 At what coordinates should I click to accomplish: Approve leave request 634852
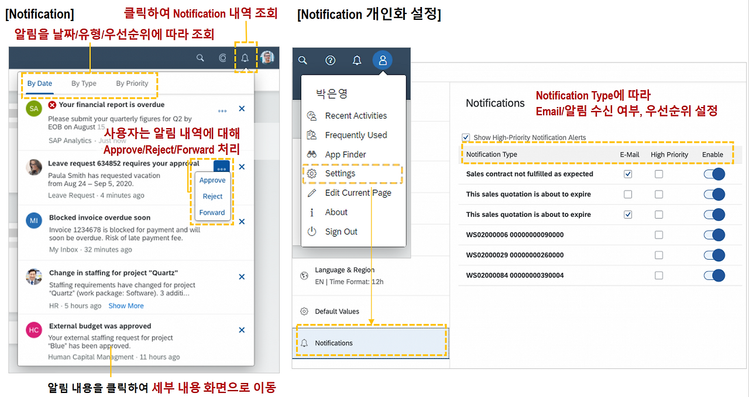[212, 181]
